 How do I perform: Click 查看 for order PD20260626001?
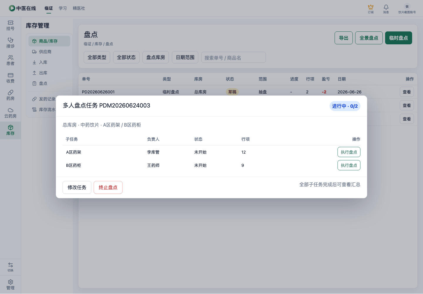click(407, 92)
